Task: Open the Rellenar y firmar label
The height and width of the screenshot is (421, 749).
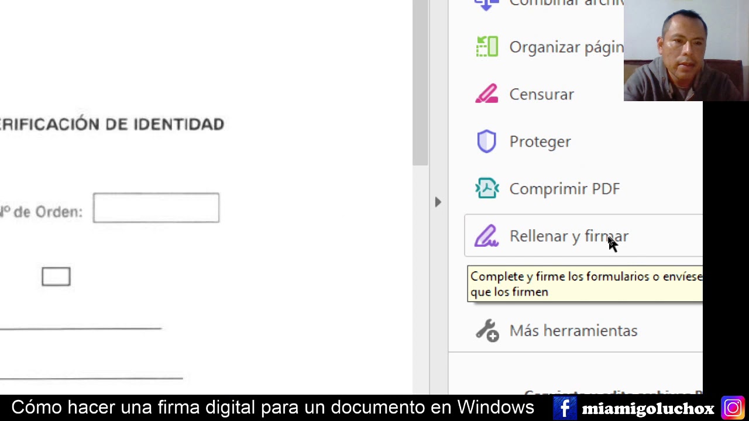Action: (569, 236)
